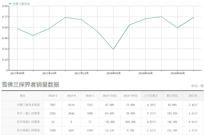Click the 6110 sales cell
The image size is (204, 135).
pyautogui.click(x=71, y=105)
